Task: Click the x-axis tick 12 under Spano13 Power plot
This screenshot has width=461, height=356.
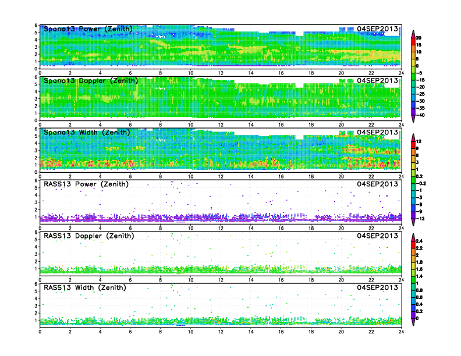Action: click(x=221, y=73)
